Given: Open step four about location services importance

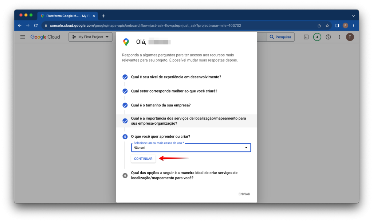Looking at the screenshot, I should [186, 121].
